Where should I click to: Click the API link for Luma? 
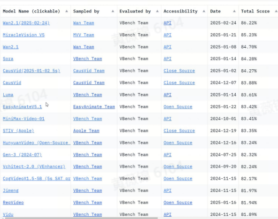tap(168, 95)
